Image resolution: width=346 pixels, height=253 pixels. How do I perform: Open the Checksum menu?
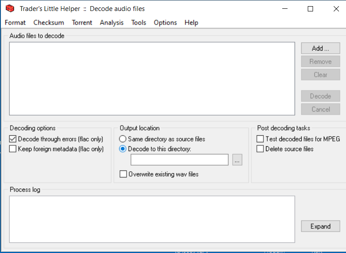(49, 22)
